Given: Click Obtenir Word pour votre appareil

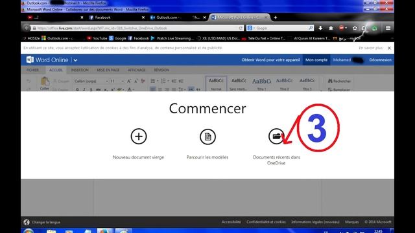Looking at the screenshot, I should pyautogui.click(x=270, y=60).
